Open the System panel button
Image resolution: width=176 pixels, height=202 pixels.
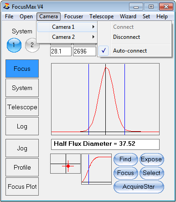22,88
